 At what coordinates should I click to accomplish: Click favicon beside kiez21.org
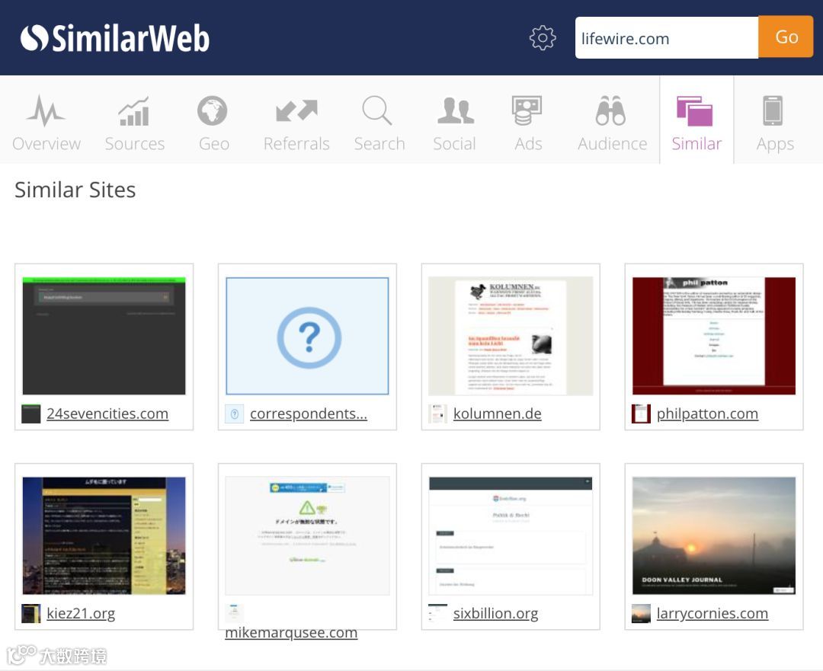31,613
